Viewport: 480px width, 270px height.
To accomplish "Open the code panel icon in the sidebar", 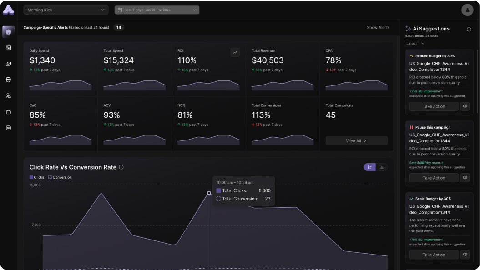I will point(8,128).
